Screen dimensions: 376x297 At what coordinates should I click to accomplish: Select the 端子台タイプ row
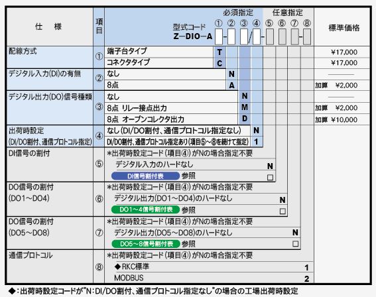(158, 52)
